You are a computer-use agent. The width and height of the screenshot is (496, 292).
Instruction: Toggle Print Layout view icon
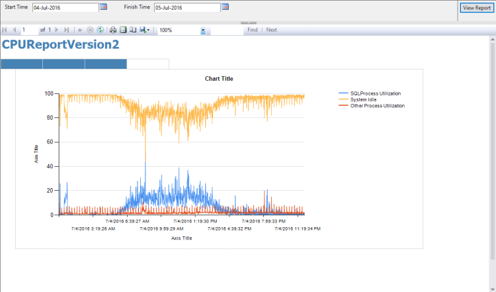(123, 30)
